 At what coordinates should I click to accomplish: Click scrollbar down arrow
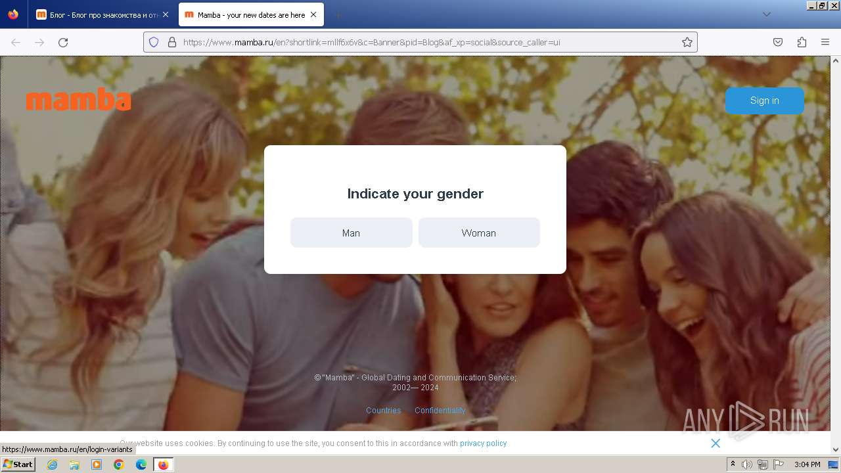[x=836, y=449]
